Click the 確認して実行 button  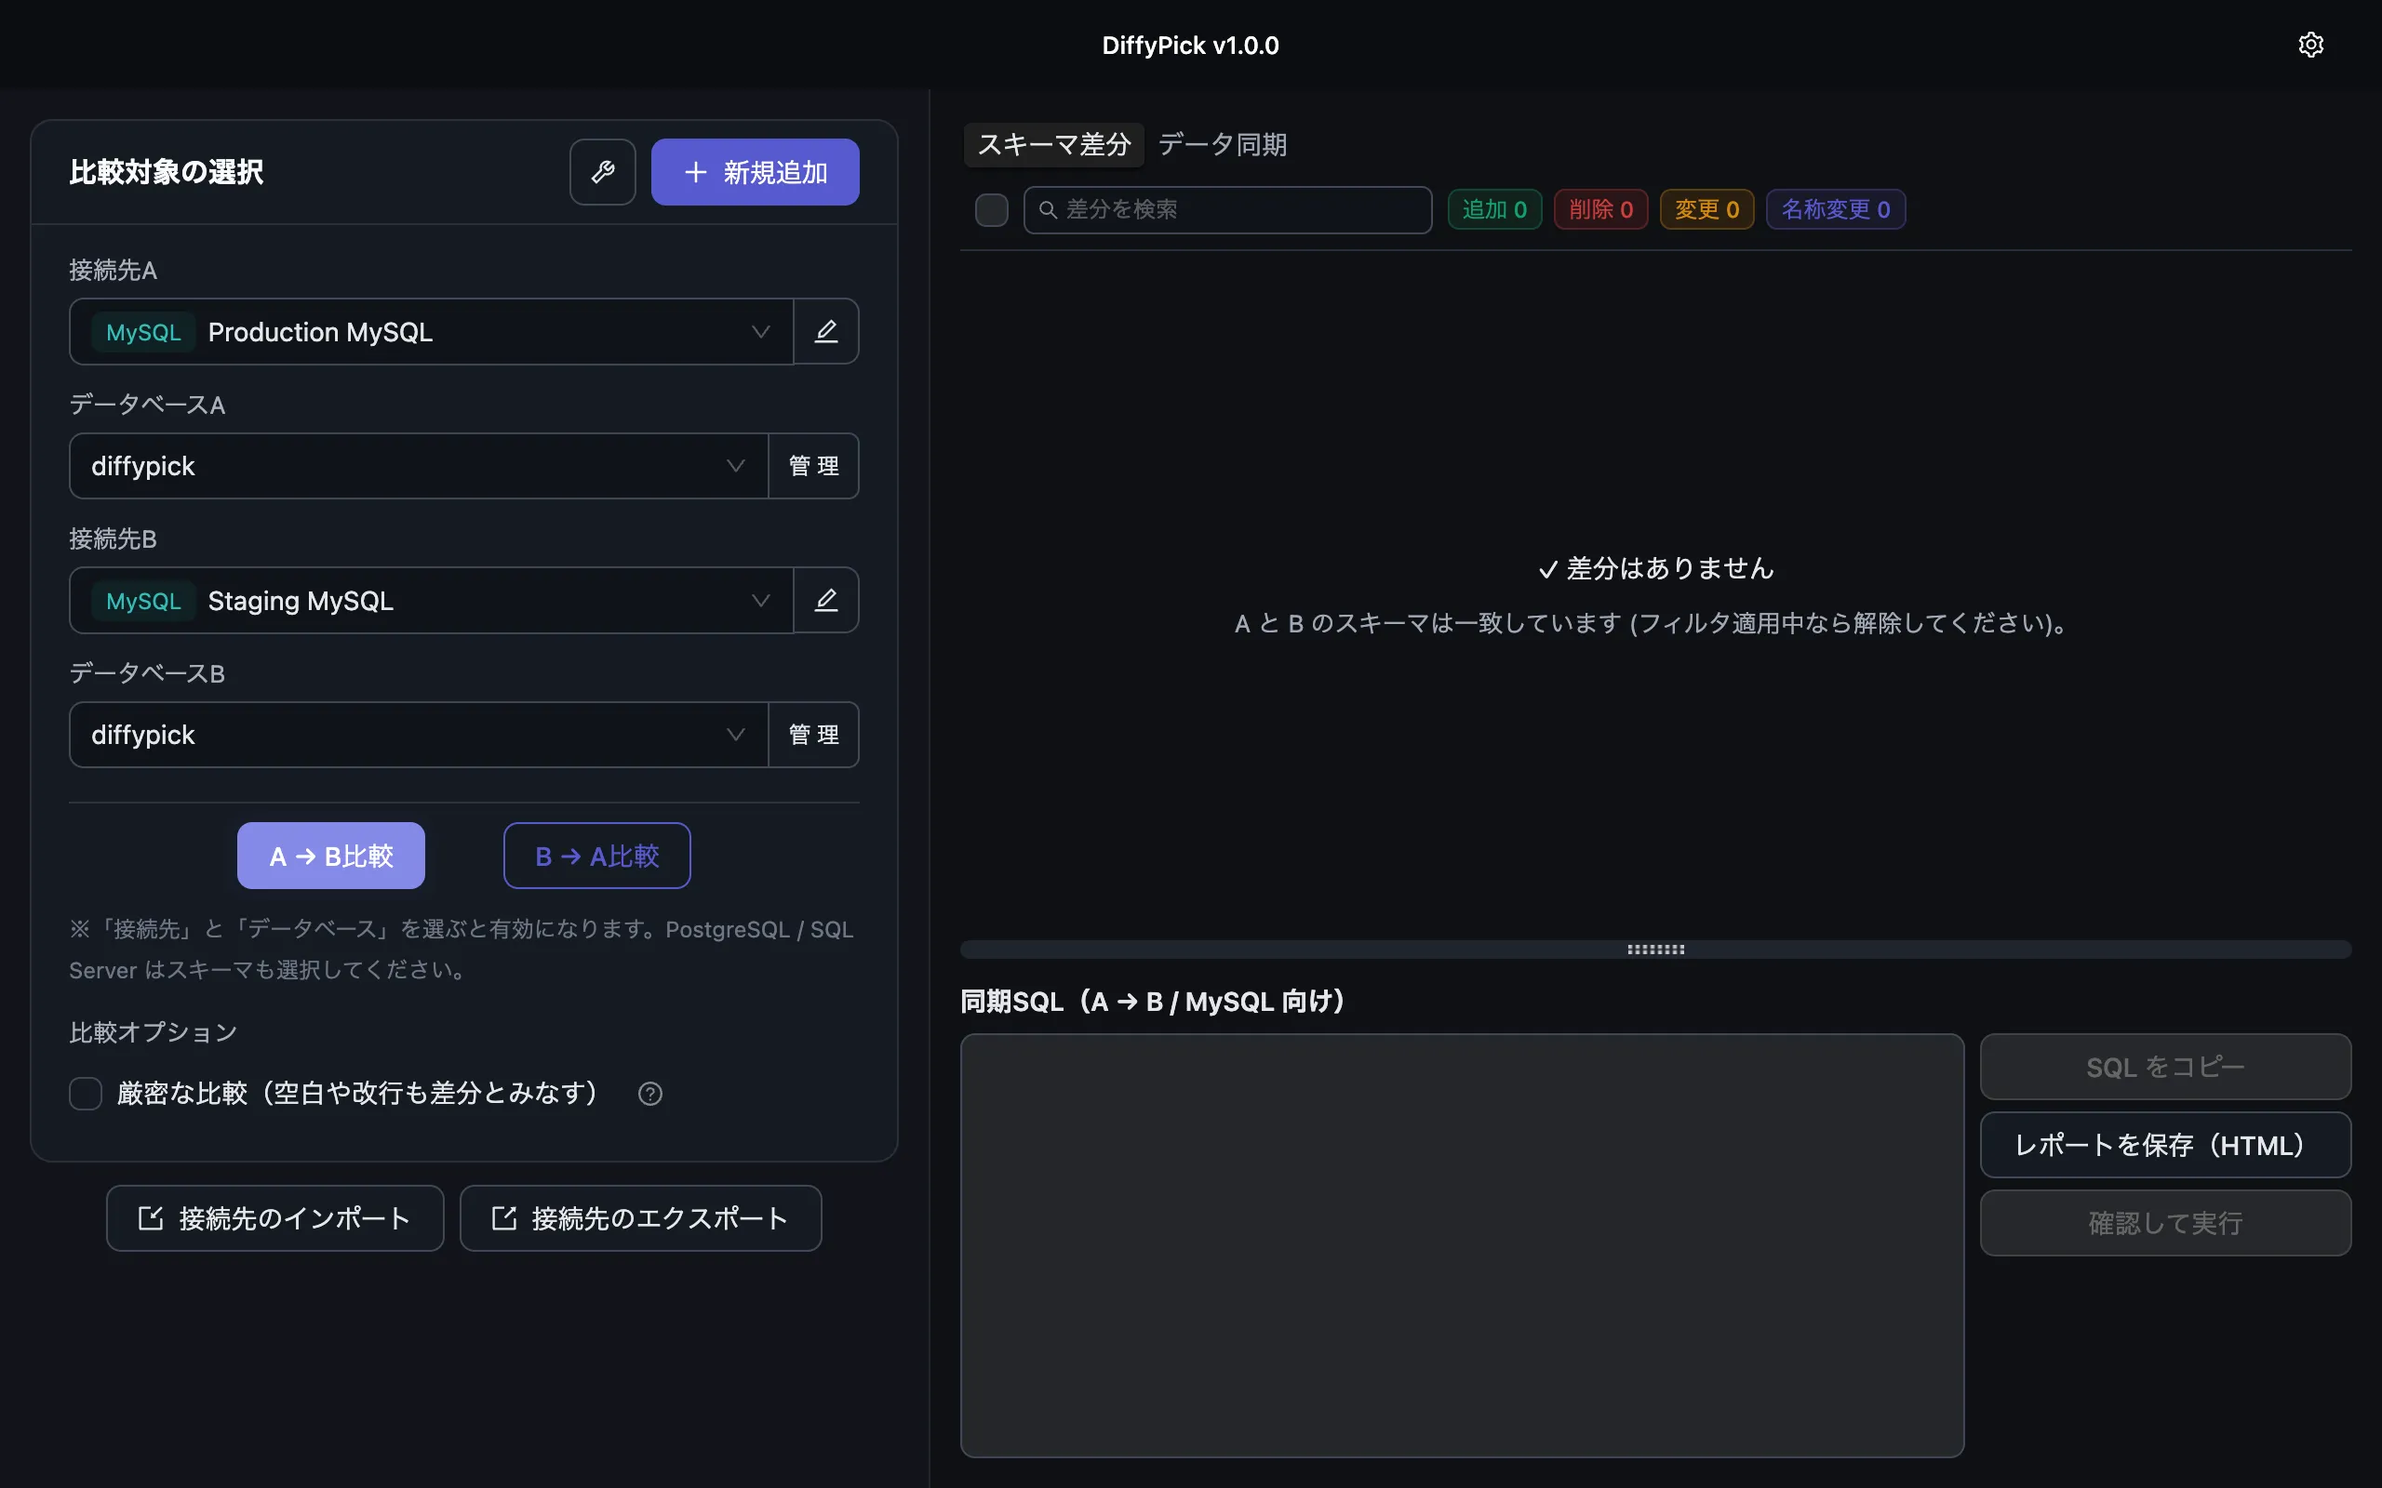(2165, 1222)
